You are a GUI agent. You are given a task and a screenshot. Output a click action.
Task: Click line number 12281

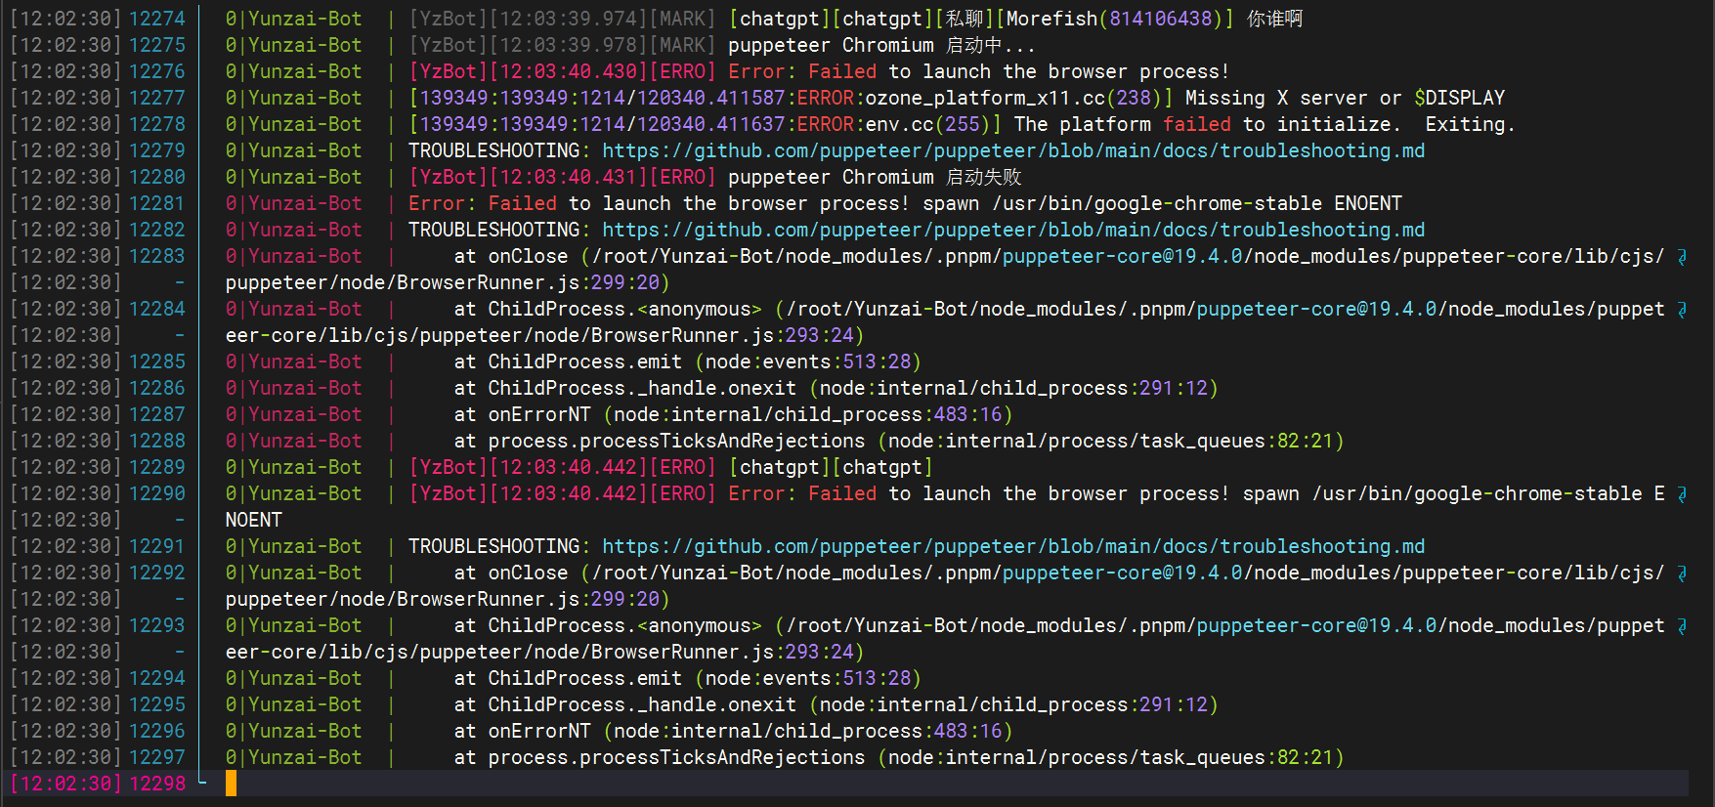coord(157,203)
